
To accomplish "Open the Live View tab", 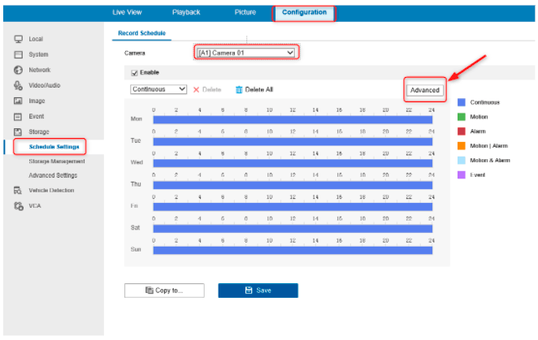I will coord(129,12).
